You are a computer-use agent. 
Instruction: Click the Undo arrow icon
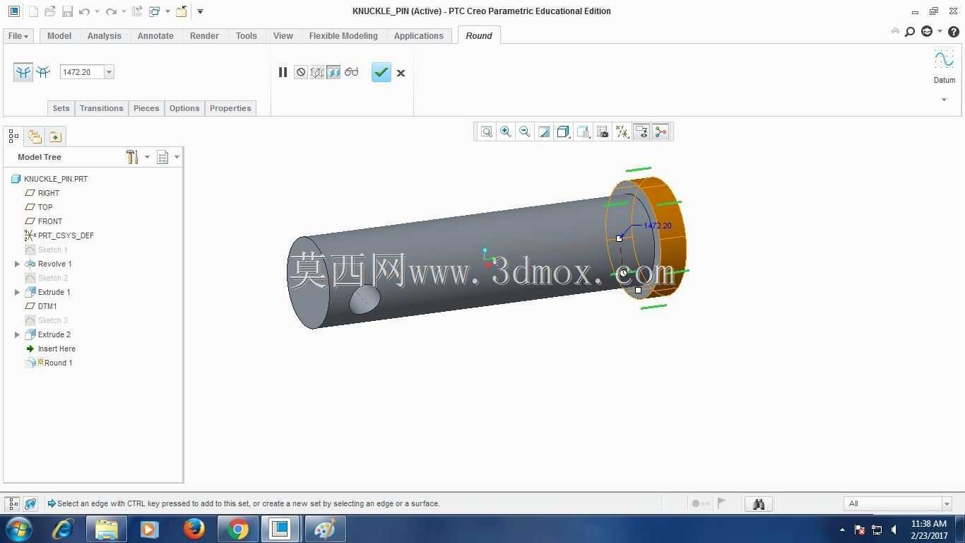[84, 11]
